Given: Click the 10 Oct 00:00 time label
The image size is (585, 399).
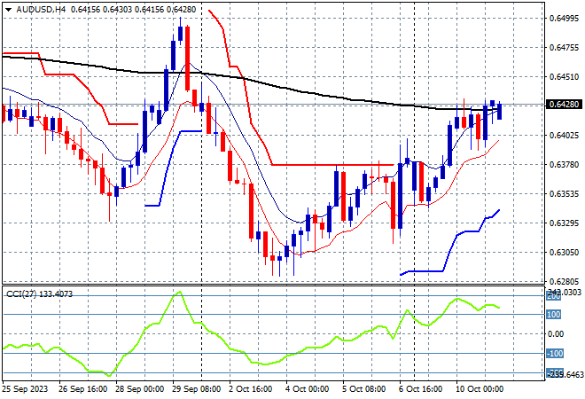Looking at the screenshot, I should point(480,389).
